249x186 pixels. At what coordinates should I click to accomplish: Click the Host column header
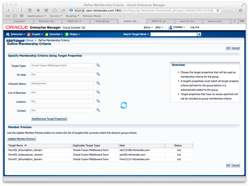(142, 145)
